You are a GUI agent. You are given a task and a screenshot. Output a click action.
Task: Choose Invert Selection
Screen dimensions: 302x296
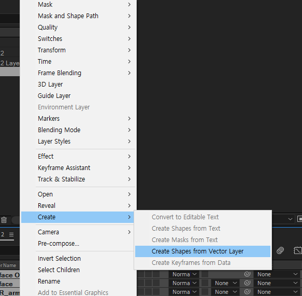[77, 259]
